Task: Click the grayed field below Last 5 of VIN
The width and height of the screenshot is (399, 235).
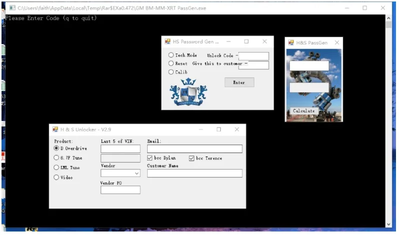Action: coord(120,158)
